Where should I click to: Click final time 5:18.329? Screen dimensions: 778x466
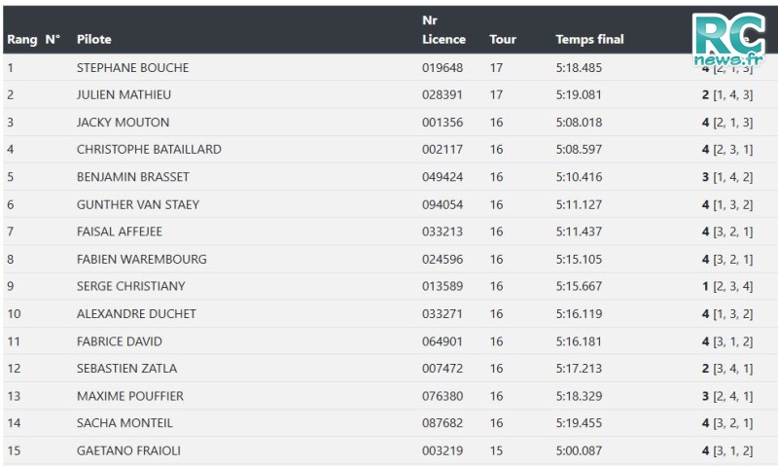pyautogui.click(x=579, y=396)
